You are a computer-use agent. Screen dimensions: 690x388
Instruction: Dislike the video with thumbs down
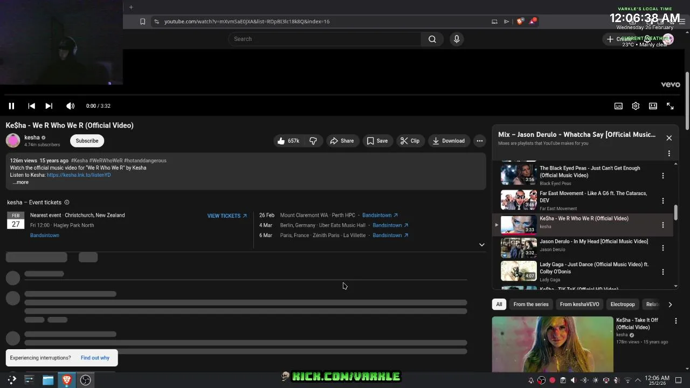[313, 141]
